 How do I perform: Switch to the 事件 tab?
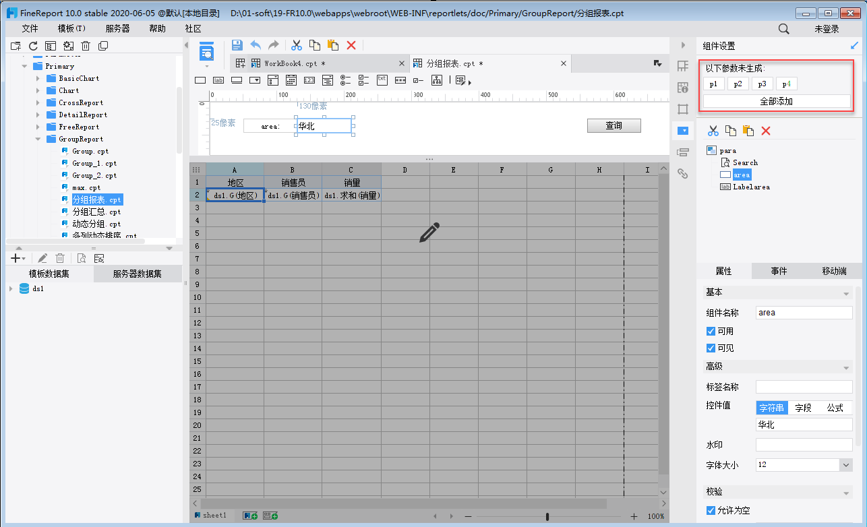coord(779,271)
